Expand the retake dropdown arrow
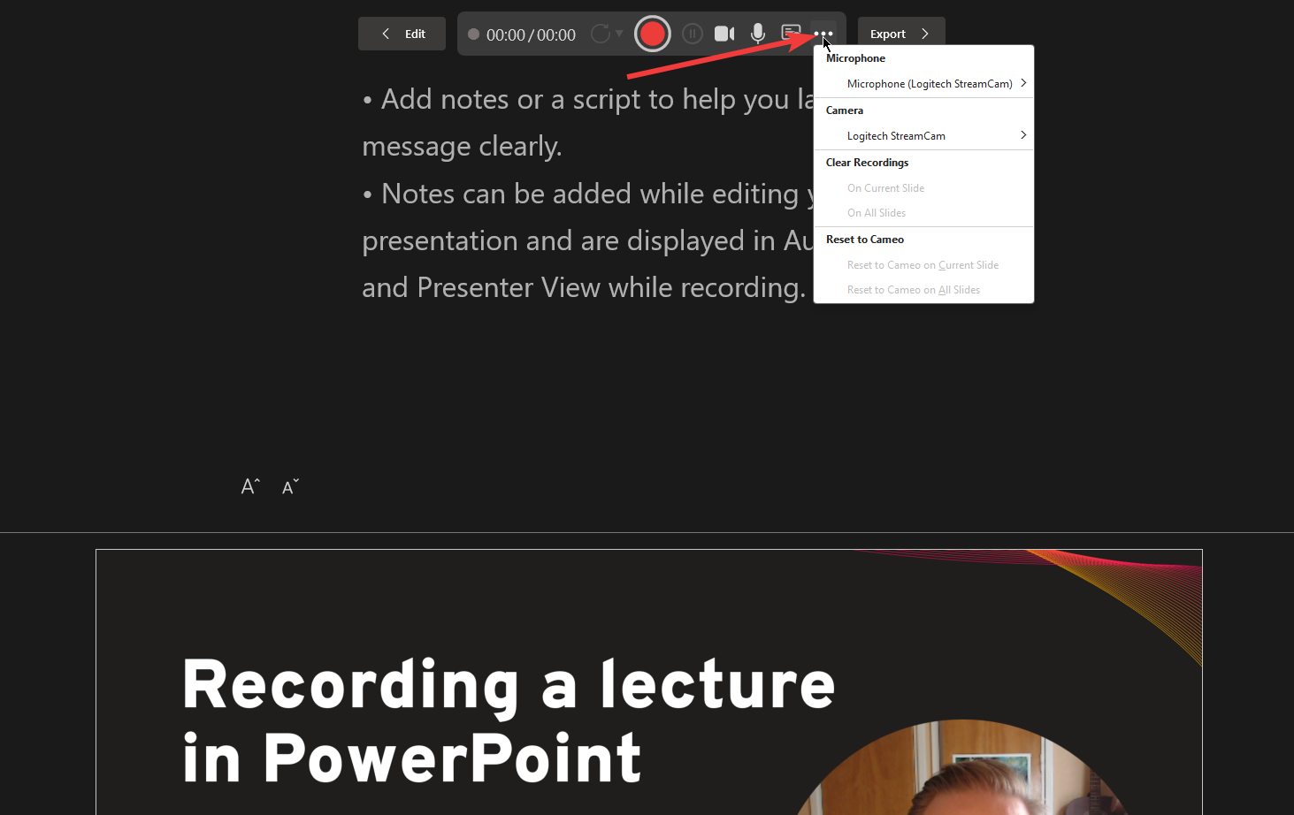1294x815 pixels. (x=619, y=34)
